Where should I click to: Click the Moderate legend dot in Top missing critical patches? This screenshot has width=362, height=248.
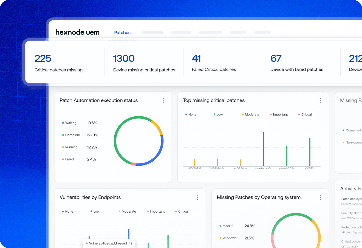click(x=242, y=114)
